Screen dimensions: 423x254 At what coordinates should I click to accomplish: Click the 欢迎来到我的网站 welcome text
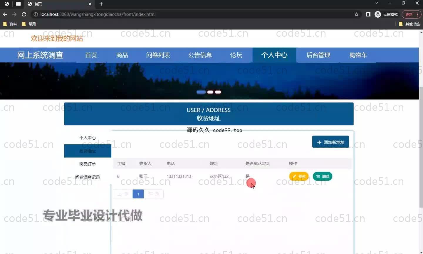57,39
